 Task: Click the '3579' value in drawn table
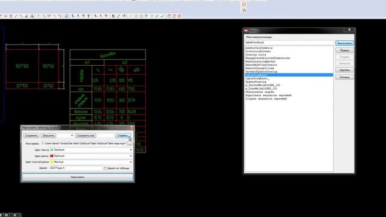pyautogui.click(x=131, y=101)
